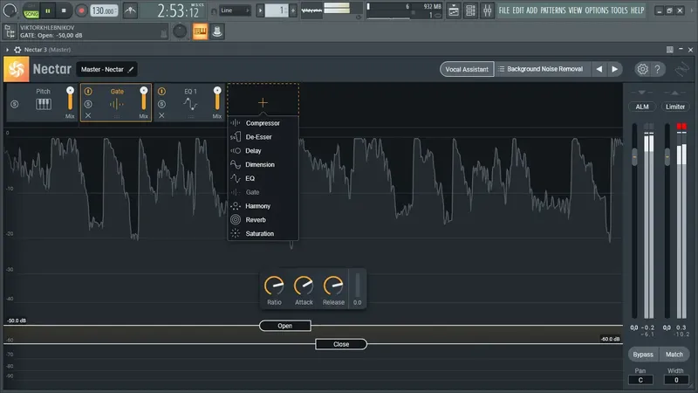
Task: Choose Dimension from module list
Action: (x=263, y=164)
